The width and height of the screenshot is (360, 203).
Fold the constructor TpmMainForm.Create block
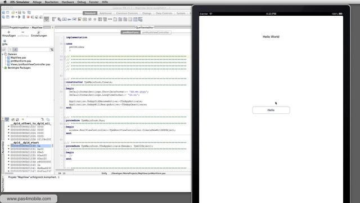(65, 82)
